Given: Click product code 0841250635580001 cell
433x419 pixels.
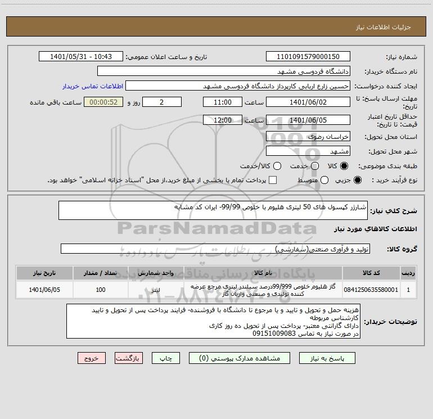Looking at the screenshot, I should coord(371,290).
